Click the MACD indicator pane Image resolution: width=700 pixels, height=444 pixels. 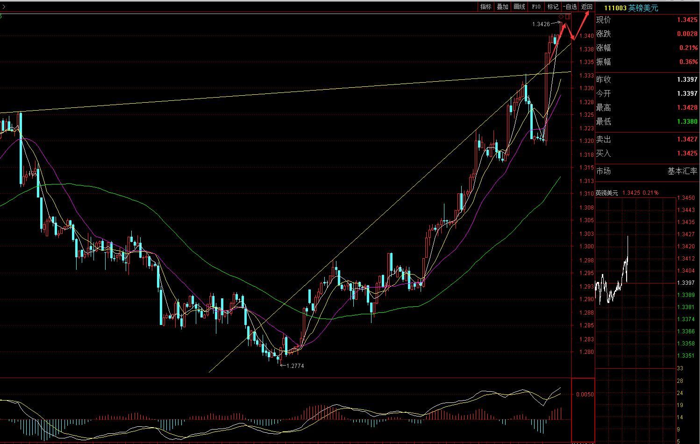(x=286, y=409)
